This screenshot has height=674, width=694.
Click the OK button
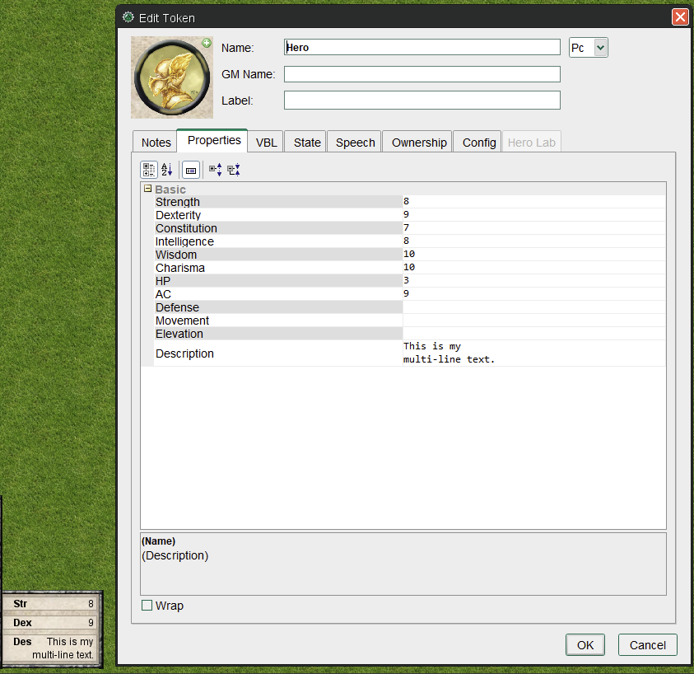(x=585, y=645)
